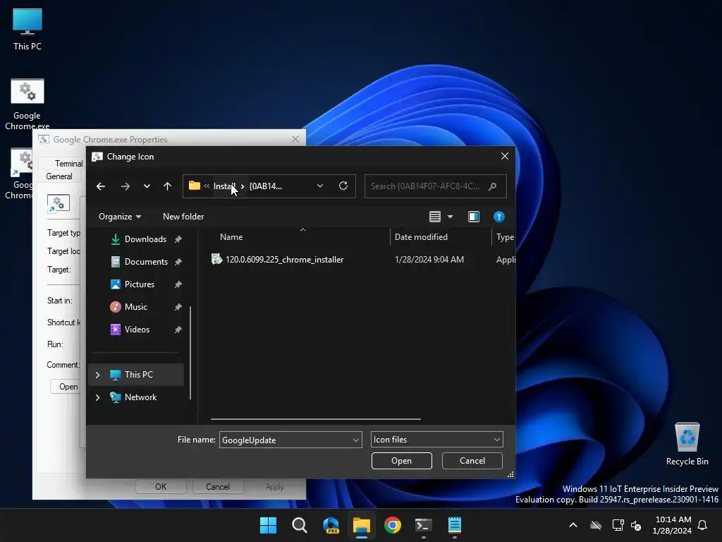This screenshot has width=722, height=542.
Task: Select the Google Chrome.exe desktop icon
Action: (x=27, y=104)
